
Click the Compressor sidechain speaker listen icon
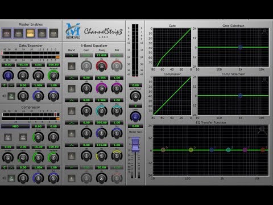(x=4, y=178)
